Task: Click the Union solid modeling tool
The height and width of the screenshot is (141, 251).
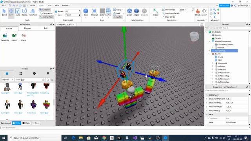Action: coord(129,12)
